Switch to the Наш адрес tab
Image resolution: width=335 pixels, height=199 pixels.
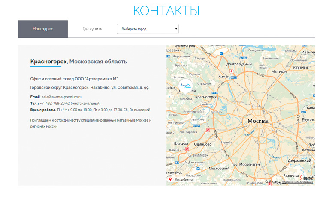(43, 29)
